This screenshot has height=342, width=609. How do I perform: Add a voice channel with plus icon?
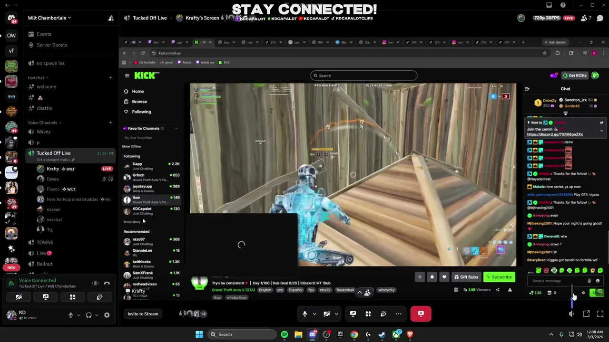pos(110,123)
